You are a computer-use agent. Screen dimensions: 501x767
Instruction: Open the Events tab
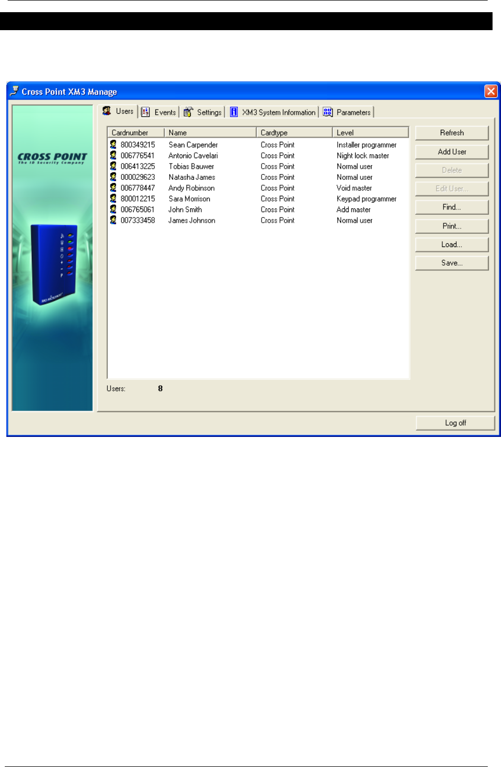159,112
